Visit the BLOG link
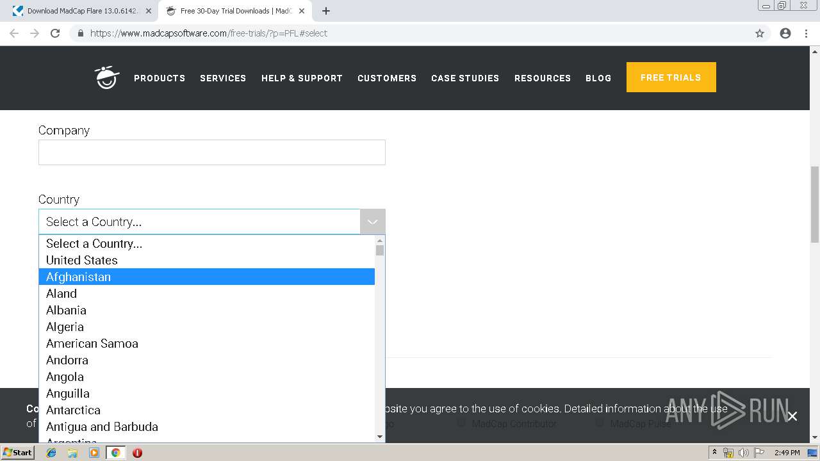Image resolution: width=820 pixels, height=461 pixels. pos(598,78)
